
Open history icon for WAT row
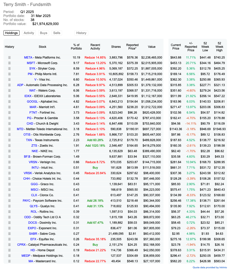click(x=9, y=91)
